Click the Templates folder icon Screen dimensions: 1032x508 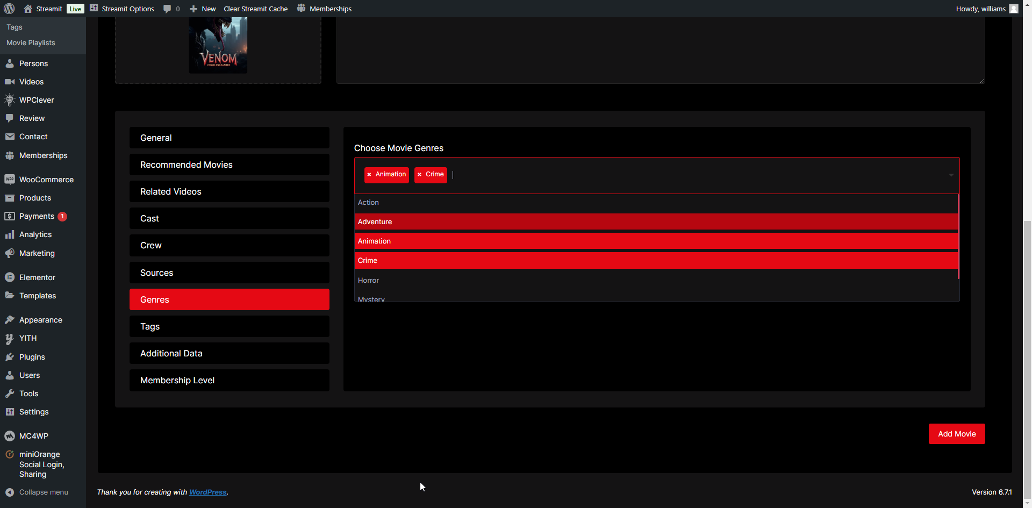click(10, 296)
